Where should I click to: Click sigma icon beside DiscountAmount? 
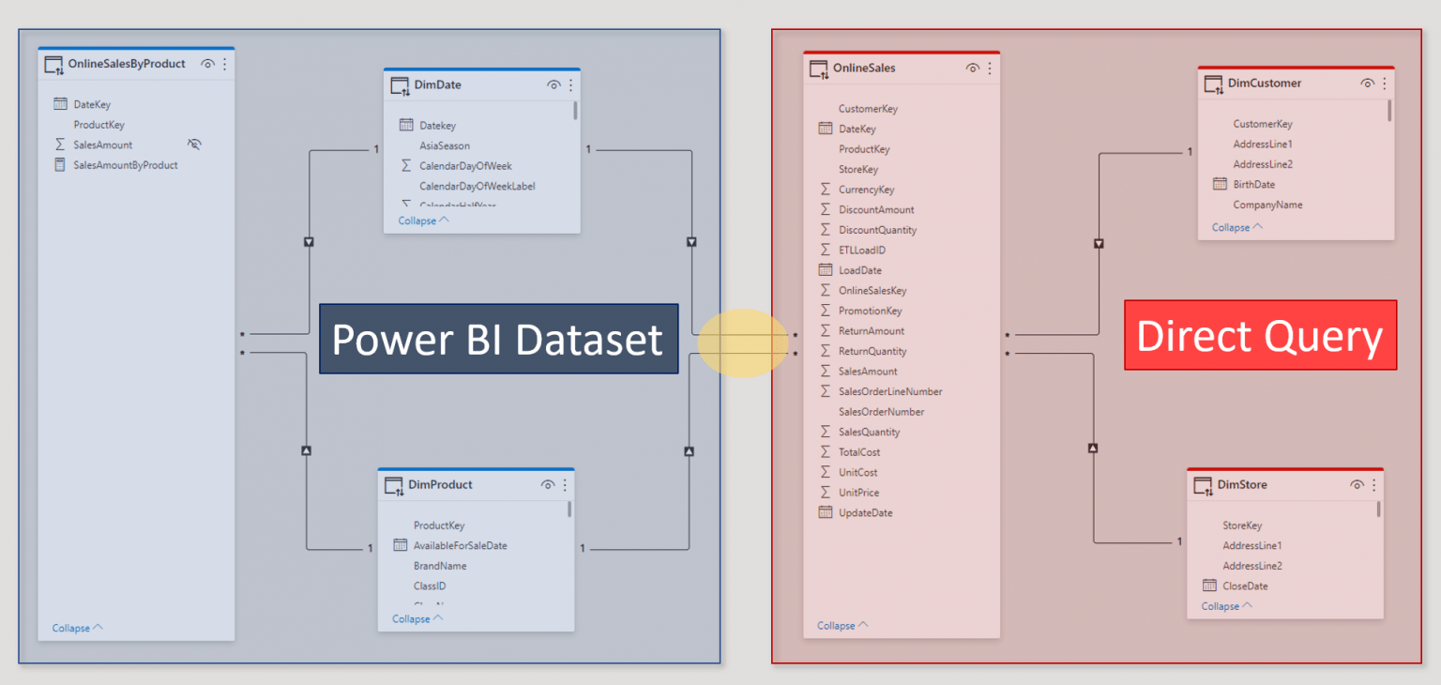(x=826, y=209)
